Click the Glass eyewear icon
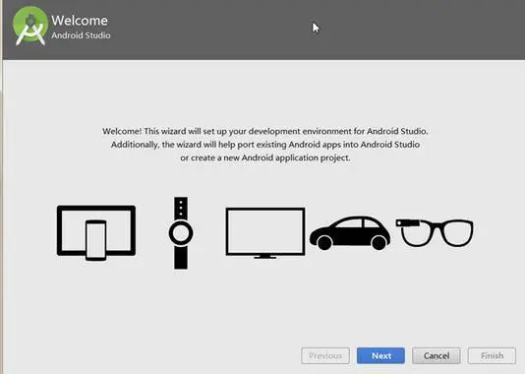The height and width of the screenshot is (374, 525). click(435, 232)
